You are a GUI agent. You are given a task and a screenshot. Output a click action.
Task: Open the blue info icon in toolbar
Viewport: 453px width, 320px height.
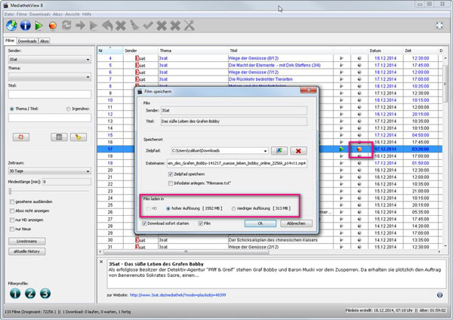[x=26, y=26]
